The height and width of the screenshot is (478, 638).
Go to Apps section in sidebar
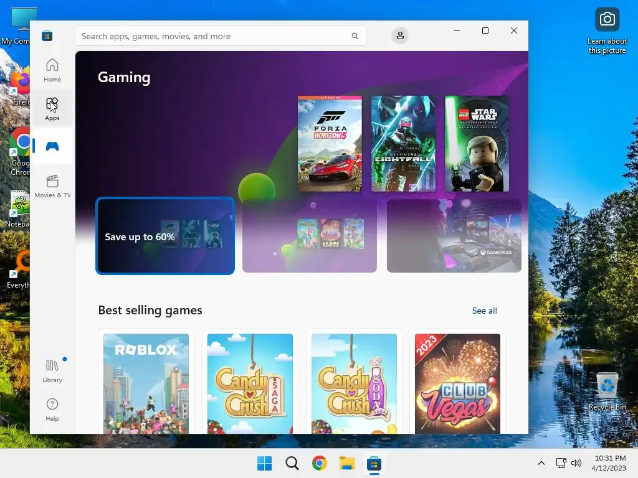click(x=52, y=109)
